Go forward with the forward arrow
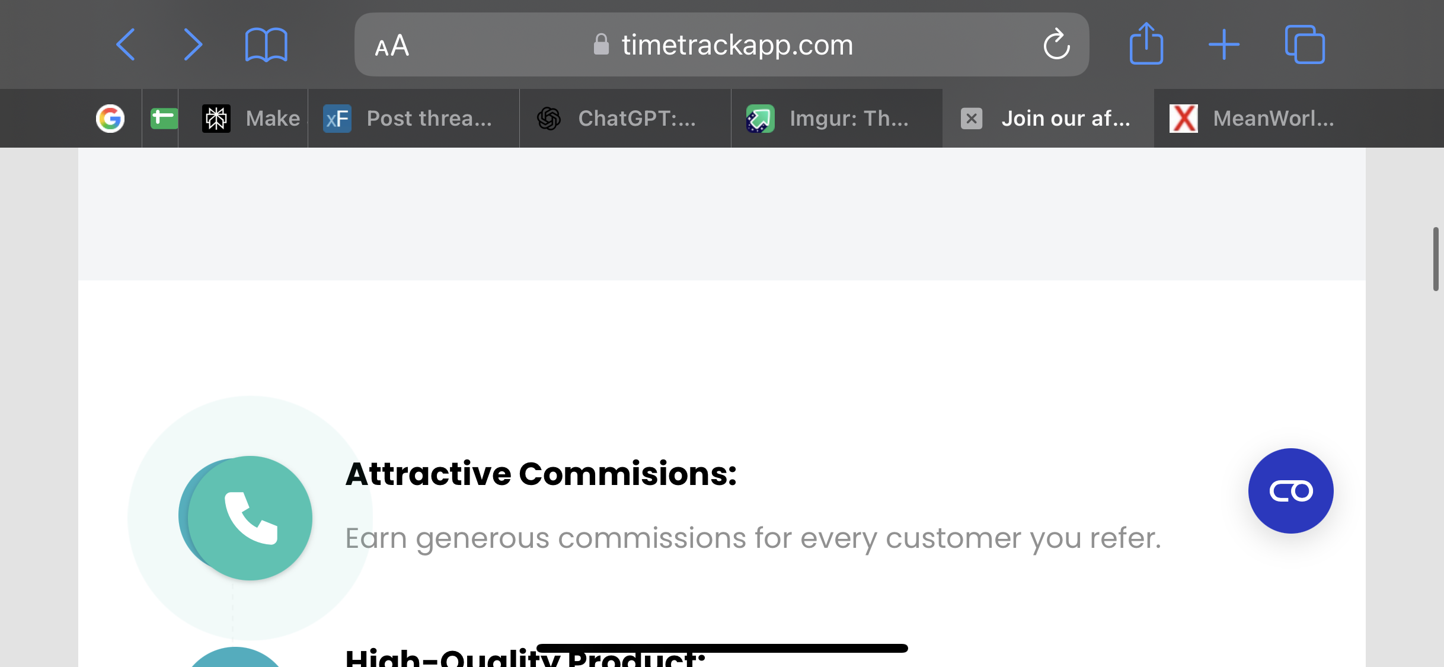The image size is (1444, 667). coord(193,44)
